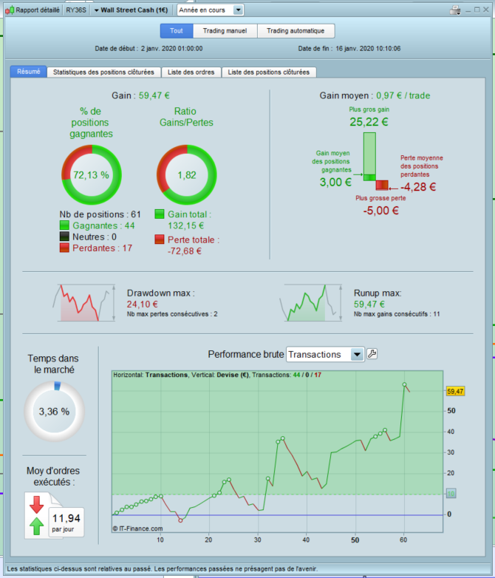Viewport: 495px width, 578px height.
Task: Click the winning positions percentage donut chart
Action: click(92, 174)
